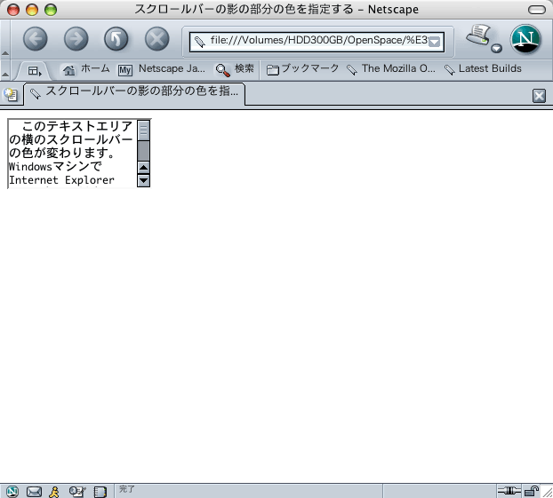
Task: Click the bookmark page icon in URL bar
Action: 200,42
